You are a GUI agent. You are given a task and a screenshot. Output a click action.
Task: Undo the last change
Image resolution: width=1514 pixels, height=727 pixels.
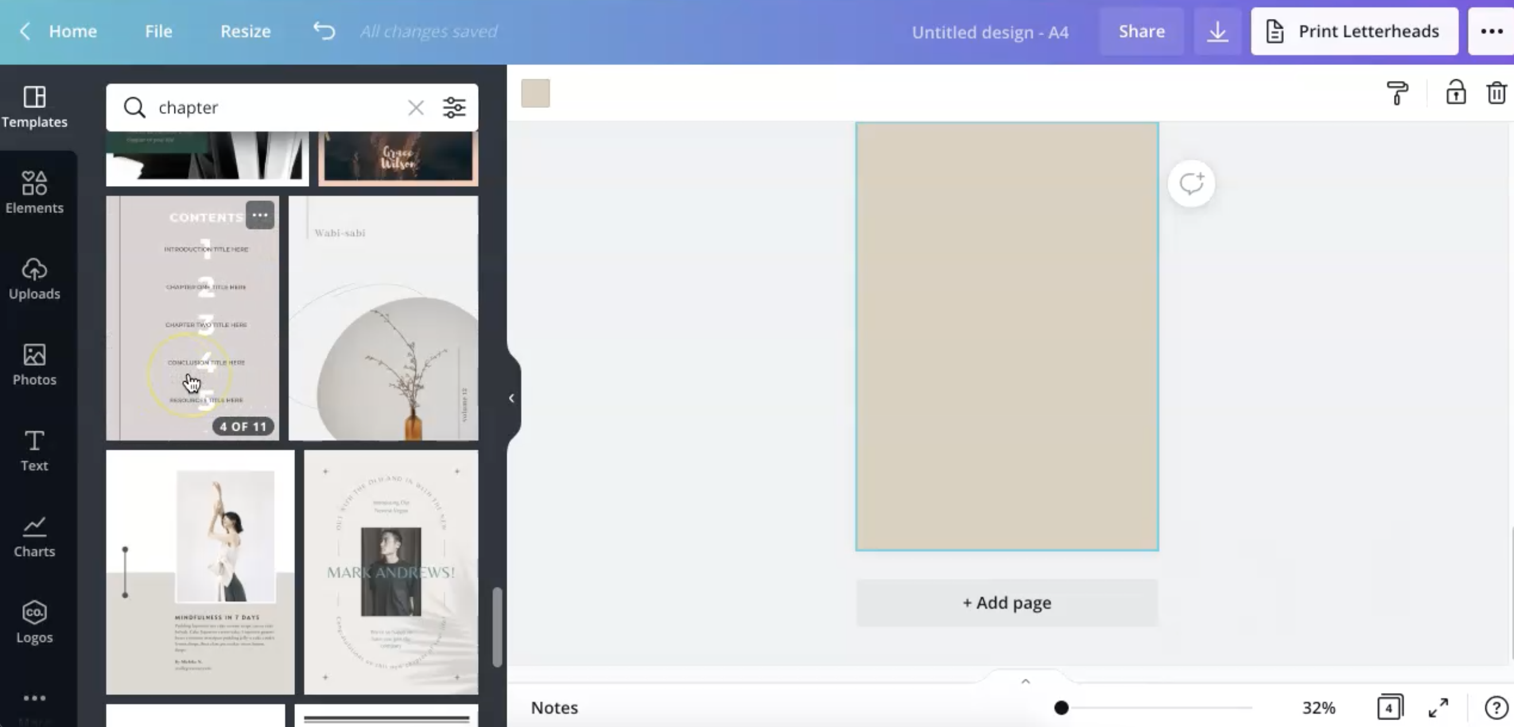coord(324,31)
